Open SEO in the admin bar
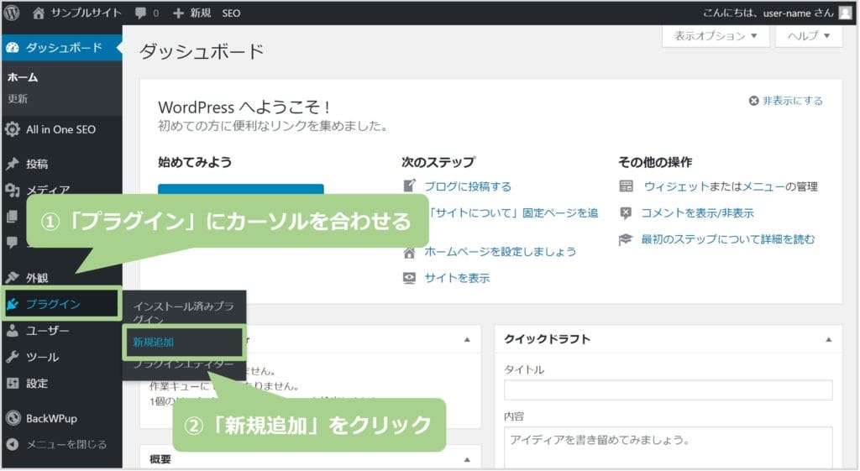 pyautogui.click(x=231, y=13)
